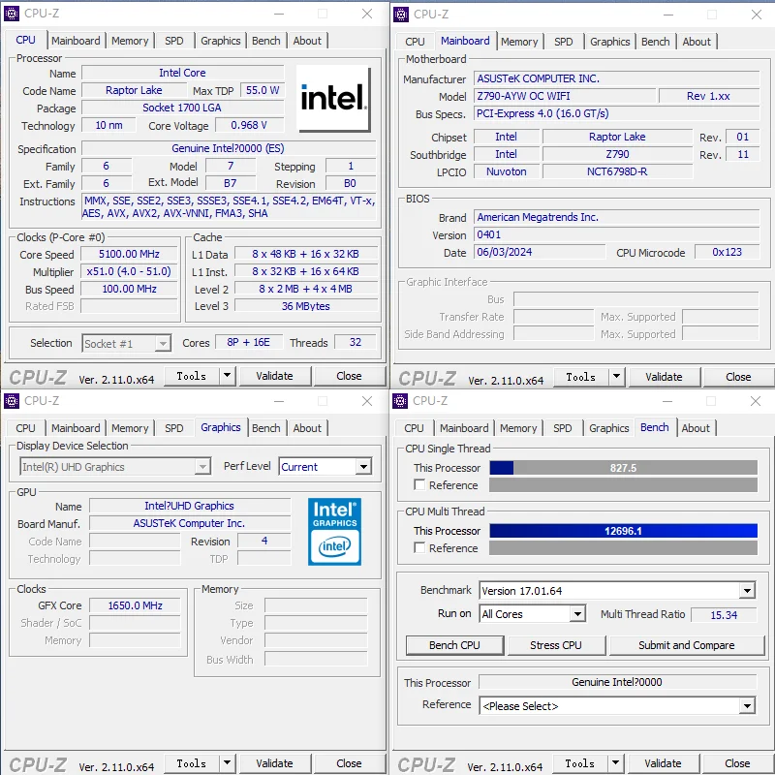This screenshot has height=775, width=775.
Task: Open About tab in the Bench window
Action: [x=696, y=428]
